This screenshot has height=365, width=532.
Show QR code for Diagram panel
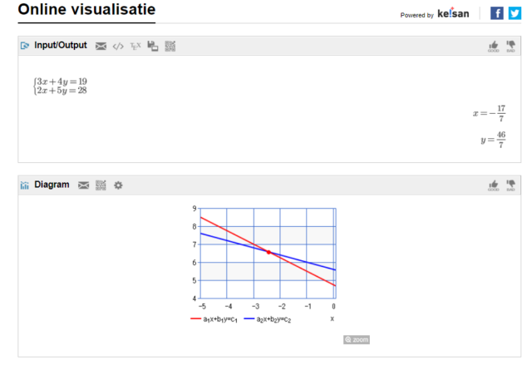coord(101,185)
